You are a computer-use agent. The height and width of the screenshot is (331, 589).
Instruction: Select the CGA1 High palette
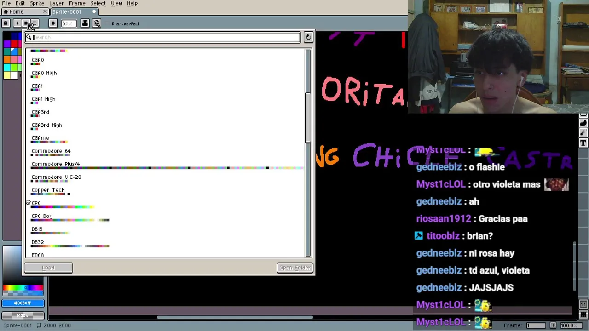(x=166, y=100)
